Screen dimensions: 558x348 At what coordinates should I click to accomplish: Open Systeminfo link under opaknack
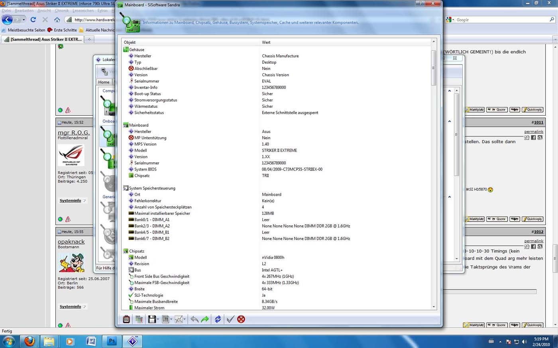[71, 307]
